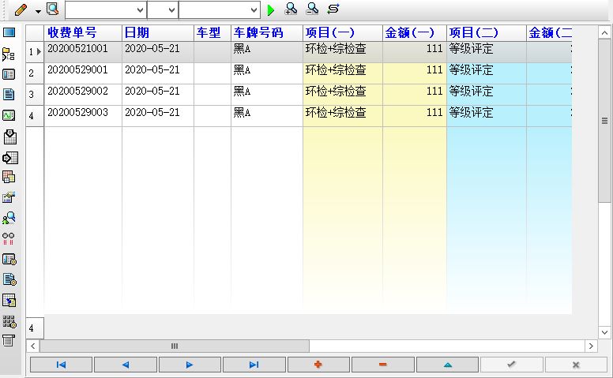
Task: Open the green waveform chart icon
Action: (x=9, y=115)
